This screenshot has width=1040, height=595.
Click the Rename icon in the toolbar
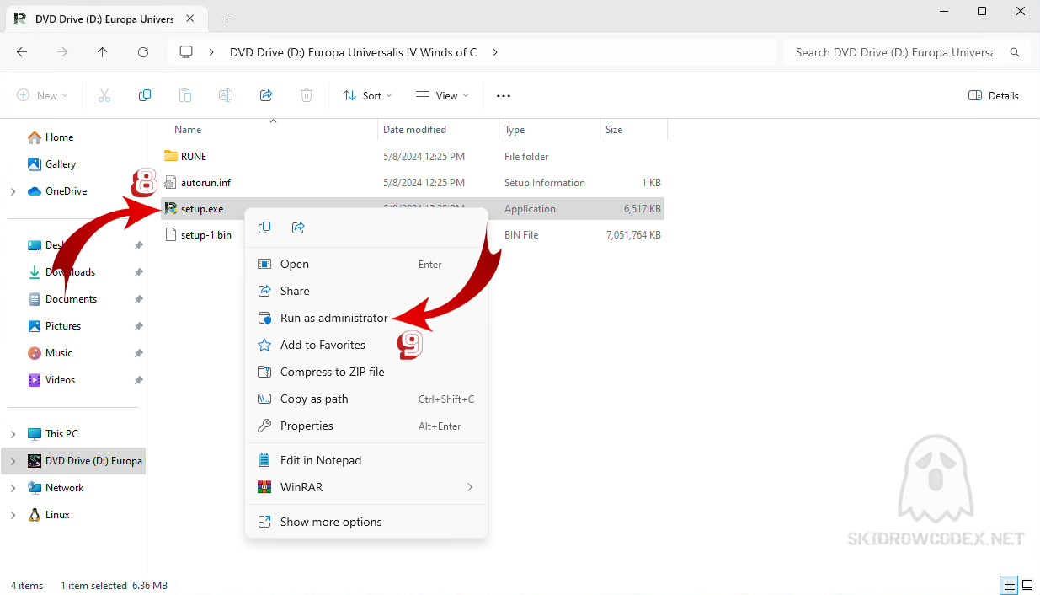pyautogui.click(x=226, y=95)
